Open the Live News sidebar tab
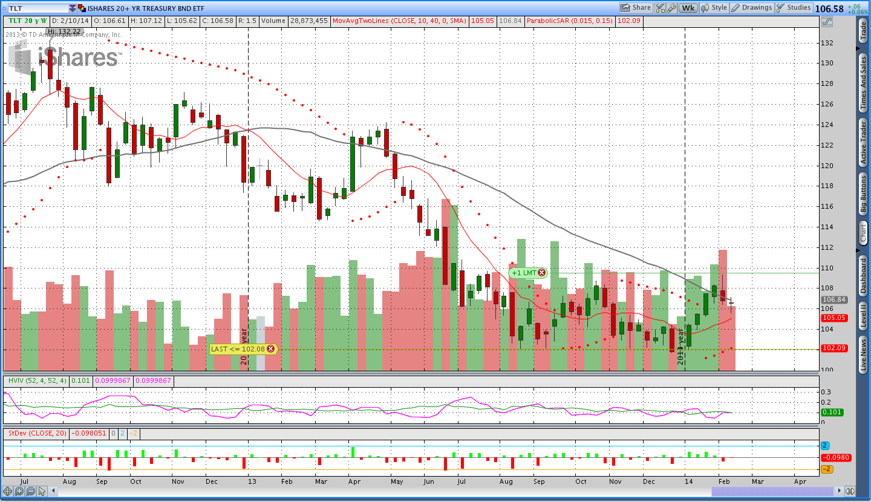The width and height of the screenshot is (871, 502). [x=863, y=356]
